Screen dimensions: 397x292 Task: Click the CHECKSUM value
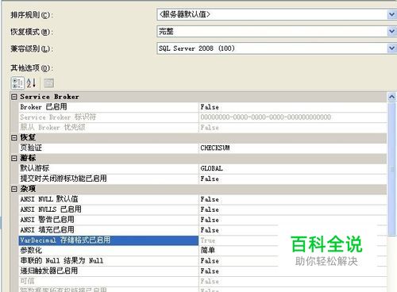click(x=215, y=148)
